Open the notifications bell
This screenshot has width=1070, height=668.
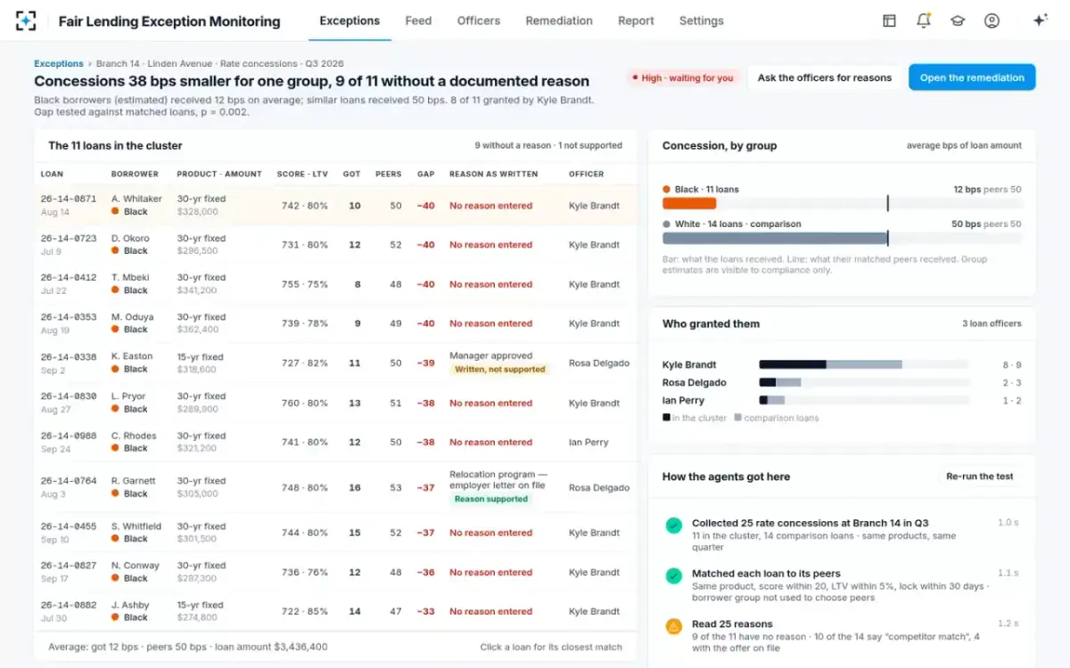pos(924,20)
